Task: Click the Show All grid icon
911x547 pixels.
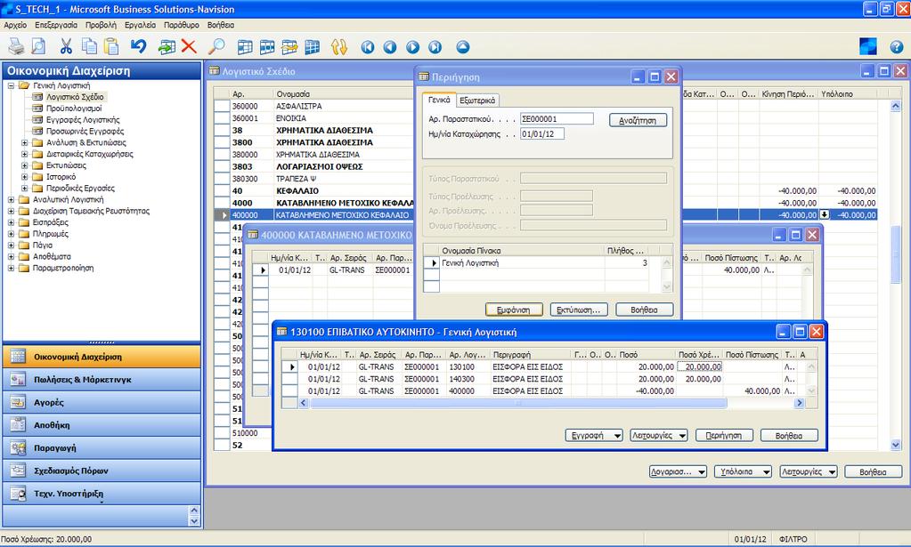Action: point(312,47)
